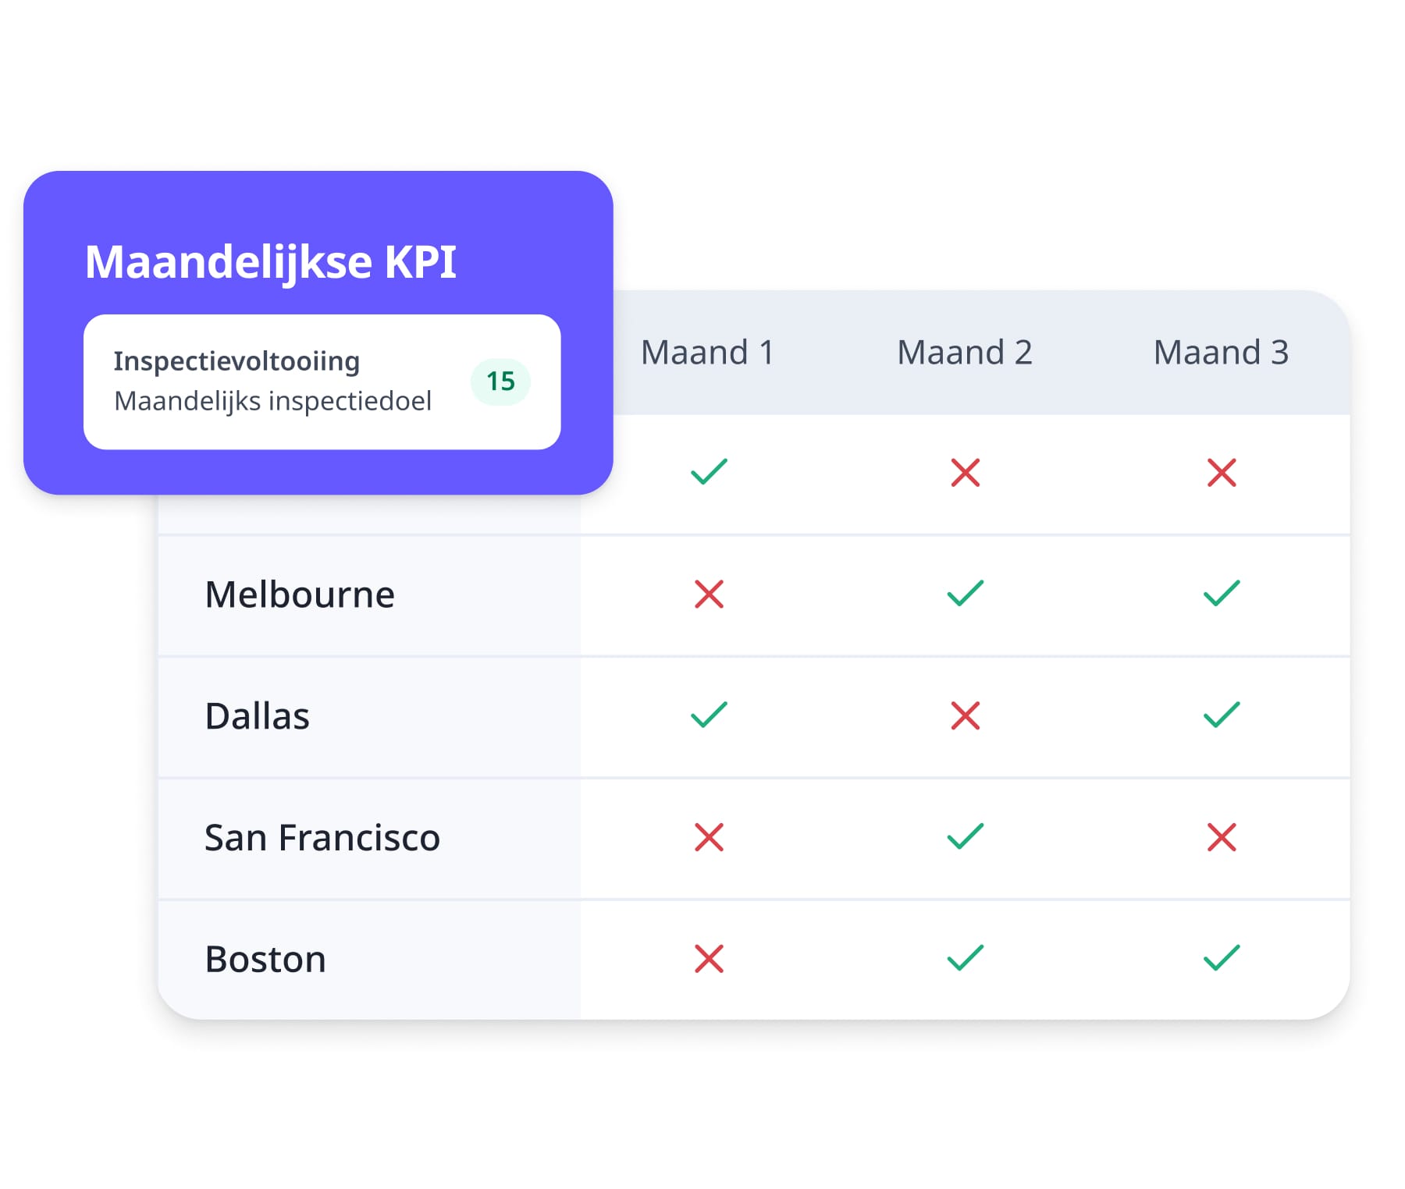The height and width of the screenshot is (1189, 1405).
Task: Select the Maand 1 column header
Action: click(x=707, y=353)
